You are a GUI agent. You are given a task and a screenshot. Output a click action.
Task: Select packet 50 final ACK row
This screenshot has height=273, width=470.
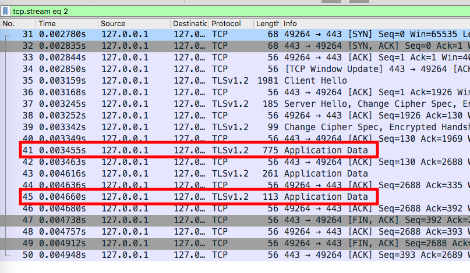pyautogui.click(x=235, y=255)
